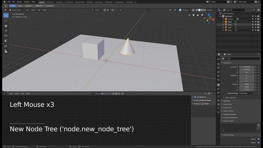Open the Tool properties tab icon
The width and height of the screenshot is (263, 148).
click(218, 59)
